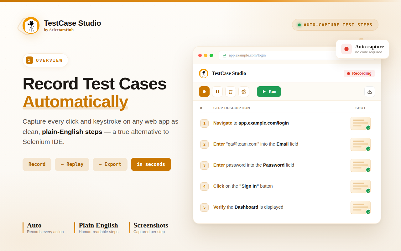This screenshot has height=251, width=401.
Task: Open screenshot thumbnail for the Dashboard verify step
Action: point(361,207)
